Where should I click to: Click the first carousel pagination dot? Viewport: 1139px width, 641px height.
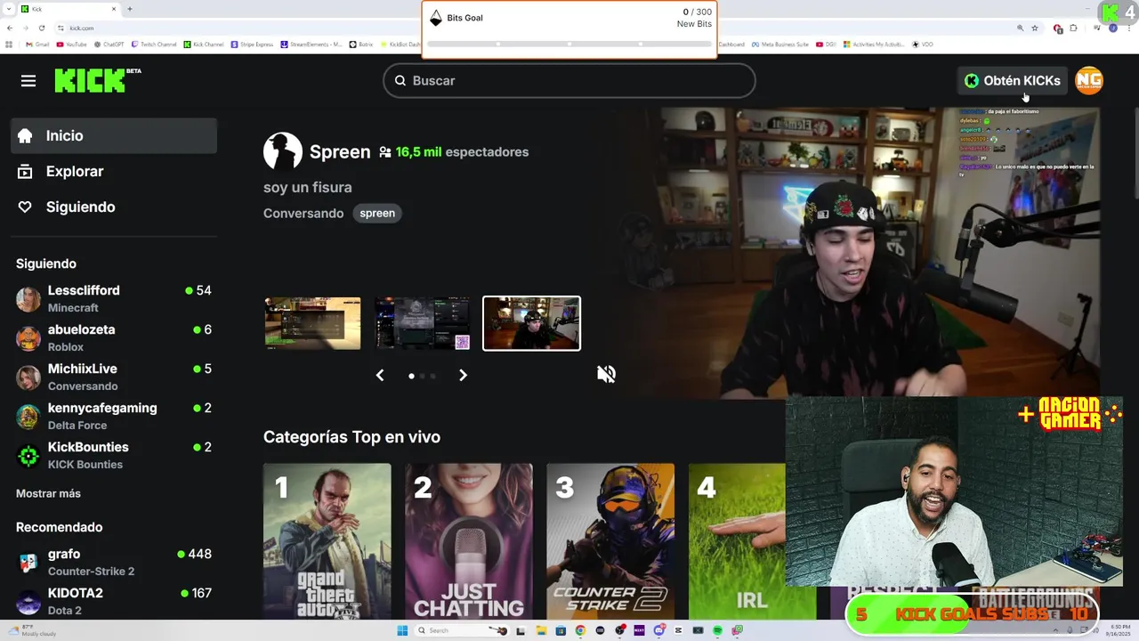[411, 376]
